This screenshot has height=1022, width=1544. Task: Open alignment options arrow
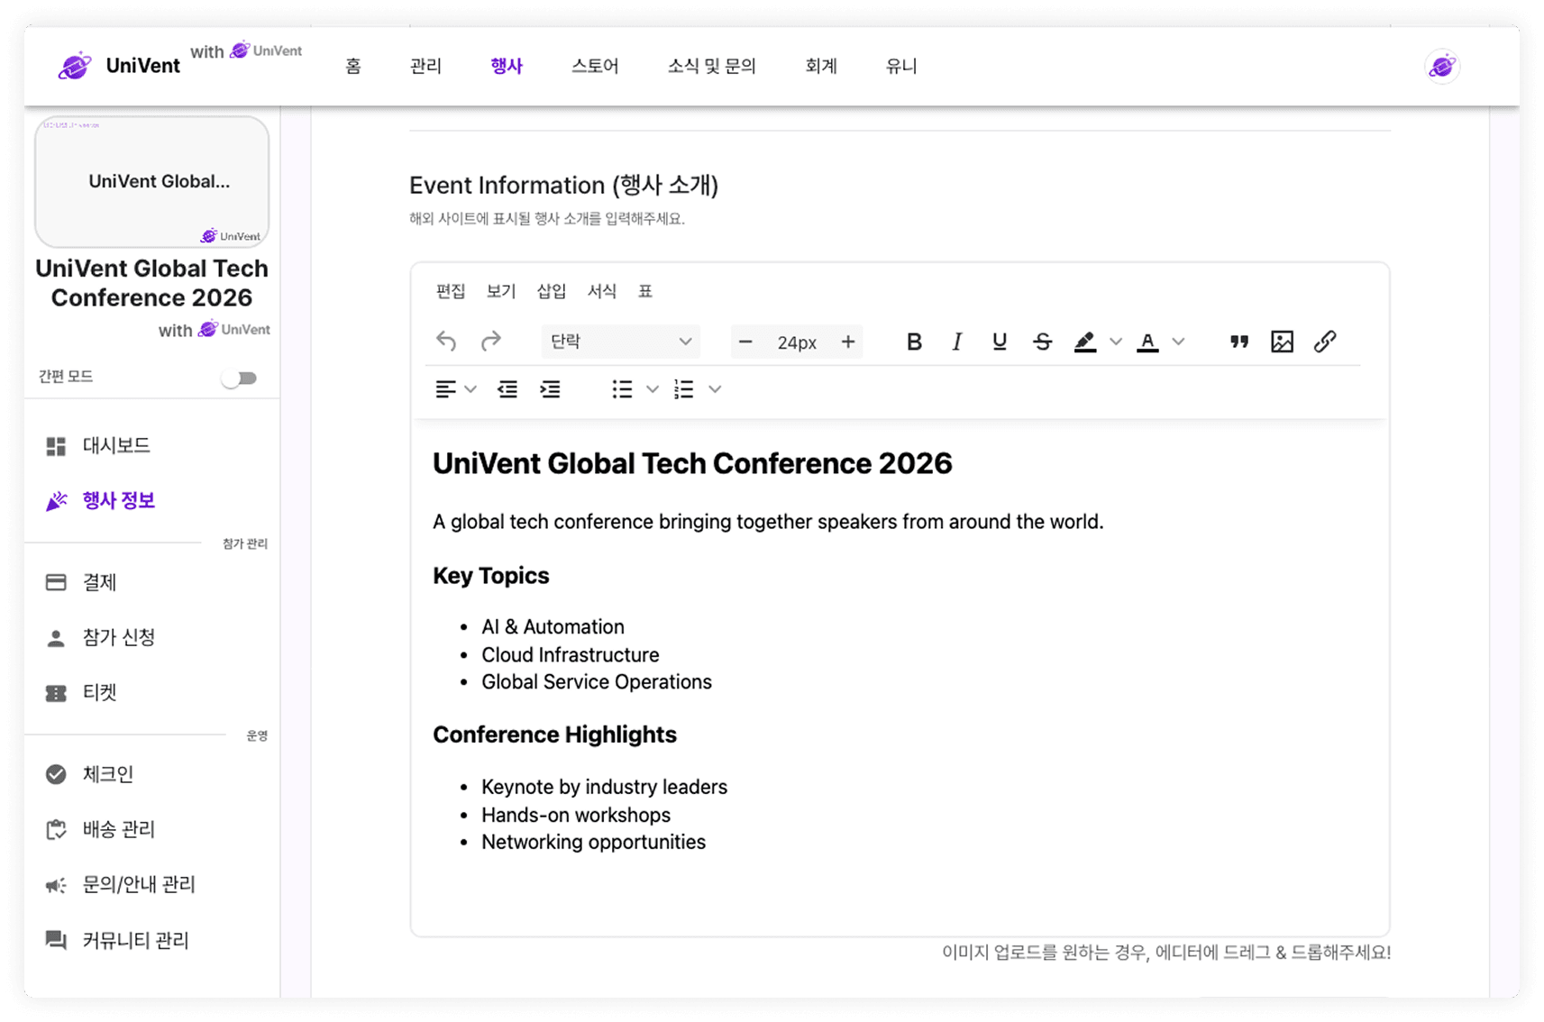point(471,389)
